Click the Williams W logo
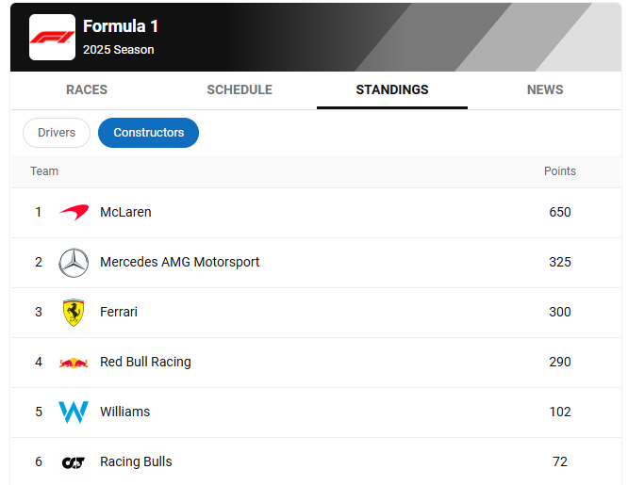 [74, 412]
